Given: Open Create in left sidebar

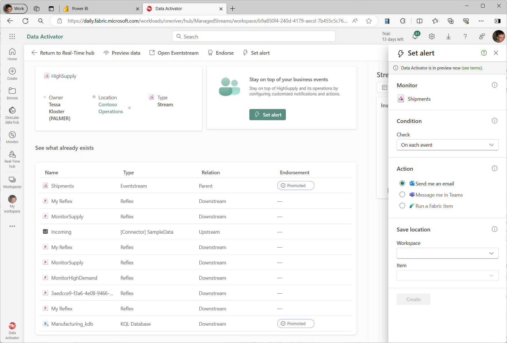Looking at the screenshot, I should coord(12,74).
